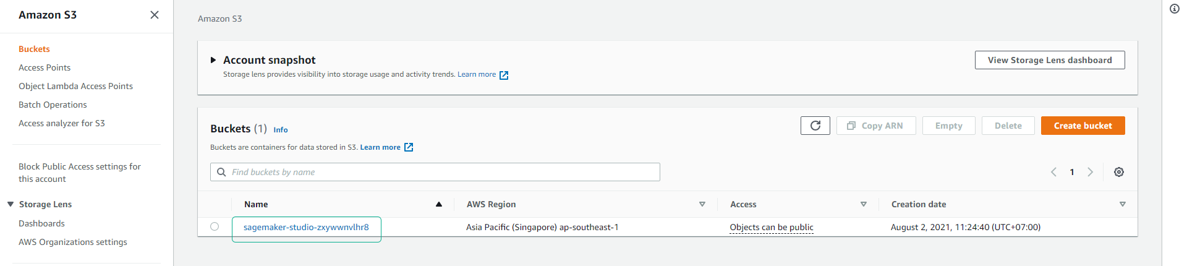
Task: Click the Create bucket button
Action: coord(1083,126)
